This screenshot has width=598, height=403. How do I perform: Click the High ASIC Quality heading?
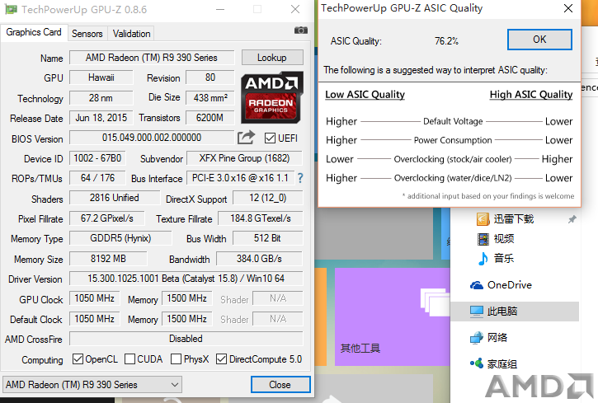click(x=531, y=95)
